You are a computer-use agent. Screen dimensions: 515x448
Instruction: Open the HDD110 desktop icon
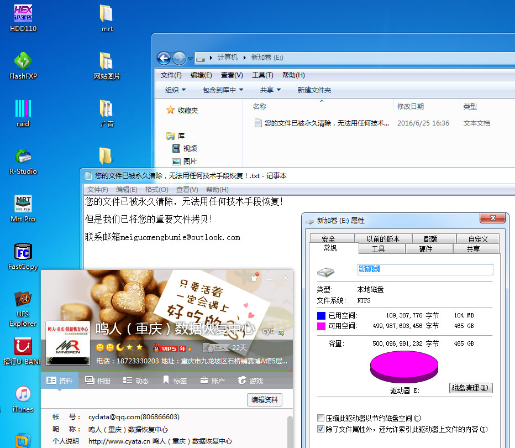(x=23, y=14)
